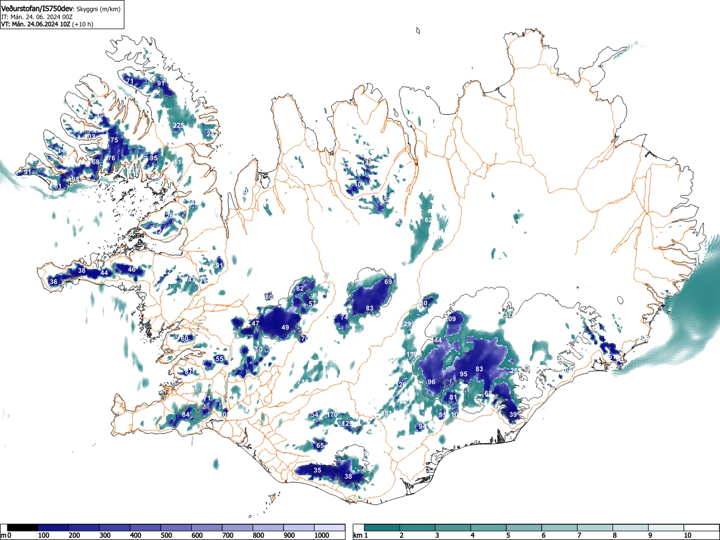Click the visibility value '71' in the Westfjords

130,81
